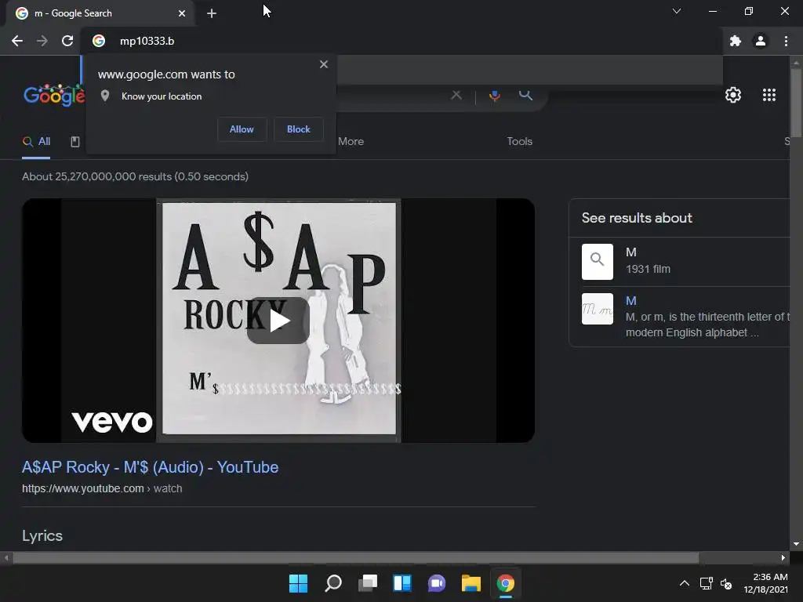Viewport: 803px width, 602px height.
Task: Open Google quick settings gear
Action: 733,95
